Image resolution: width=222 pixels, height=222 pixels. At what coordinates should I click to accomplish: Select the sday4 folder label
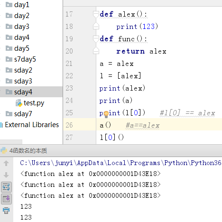(x=23, y=92)
